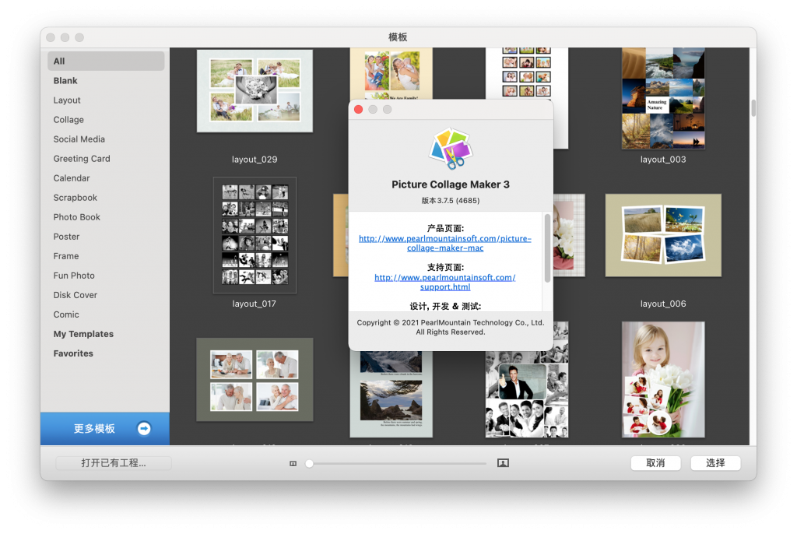Click the template grid vertical scrollbar
This screenshot has width=797, height=534.
(x=753, y=108)
